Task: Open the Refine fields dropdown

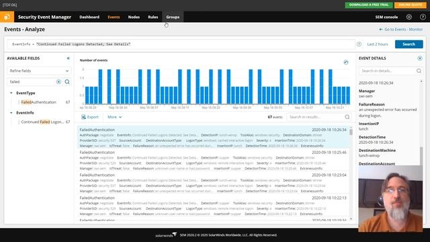Action: coord(39,71)
